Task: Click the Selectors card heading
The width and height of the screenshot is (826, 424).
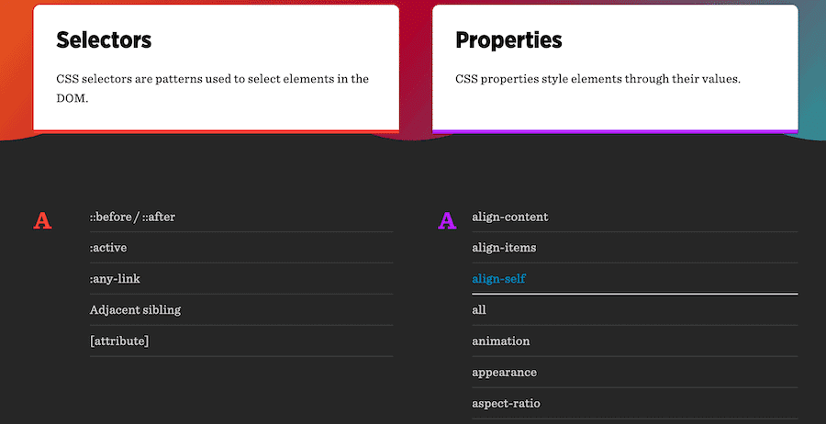Action: click(104, 40)
